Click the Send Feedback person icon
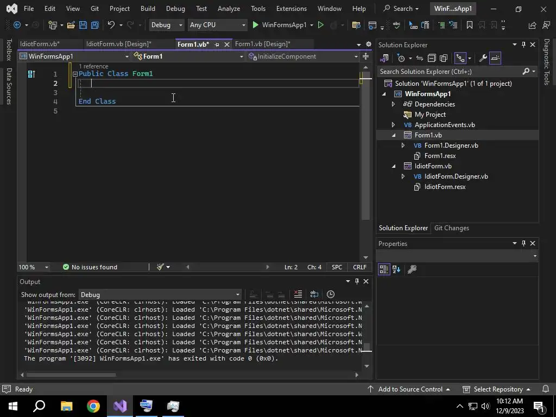 pyautogui.click(x=546, y=25)
